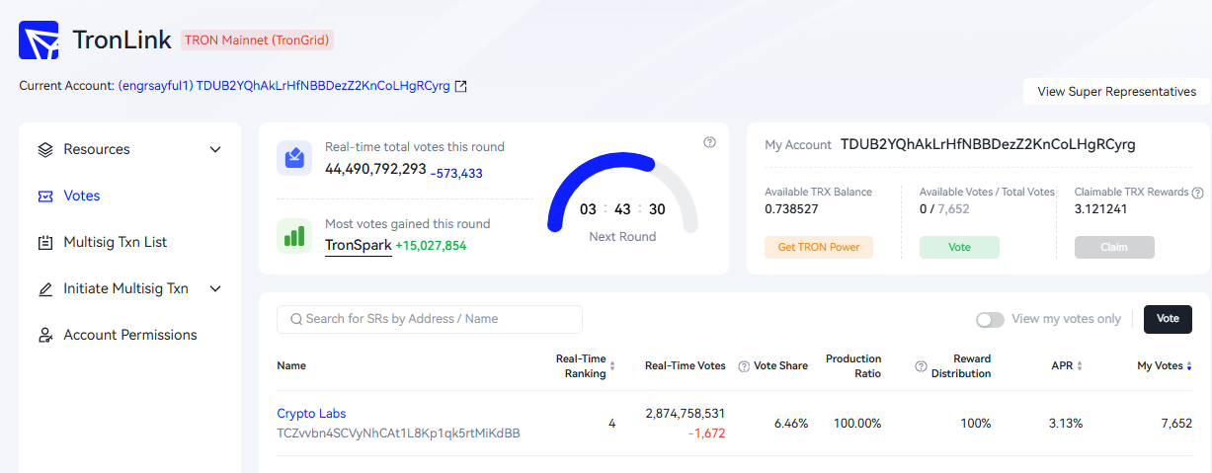Image resolution: width=1212 pixels, height=473 pixels.
Task: Click Crypto Labs address TCZvvbn4SCVyNhCAt1L8Kp1qk5rtMiKdBB
Action: pyautogui.click(x=398, y=434)
